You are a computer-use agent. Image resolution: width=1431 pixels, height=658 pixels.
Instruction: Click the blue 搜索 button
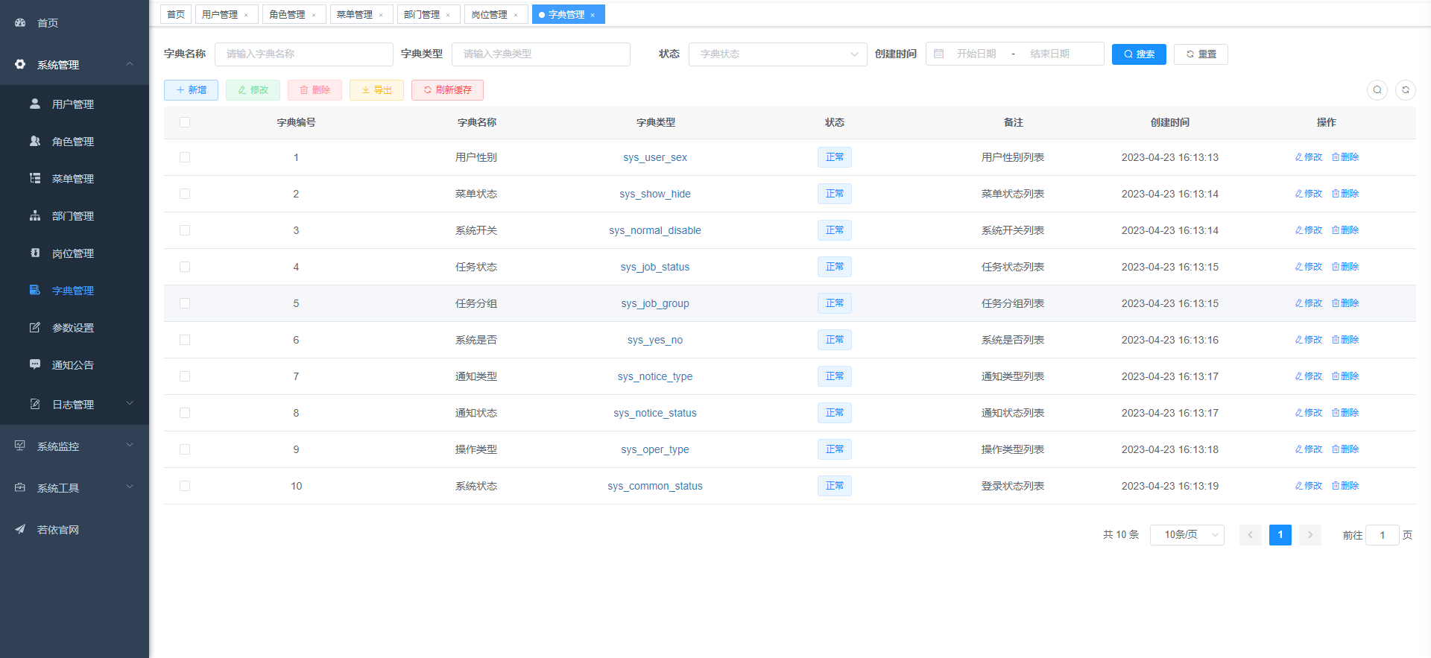click(1139, 54)
